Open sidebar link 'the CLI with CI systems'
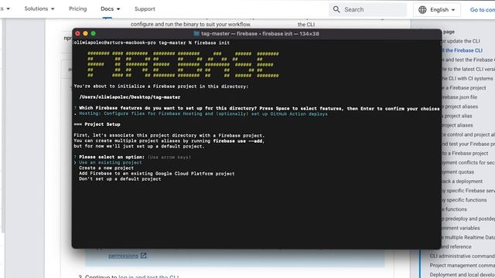Image resolution: width=495 pixels, height=278 pixels. pos(467,79)
